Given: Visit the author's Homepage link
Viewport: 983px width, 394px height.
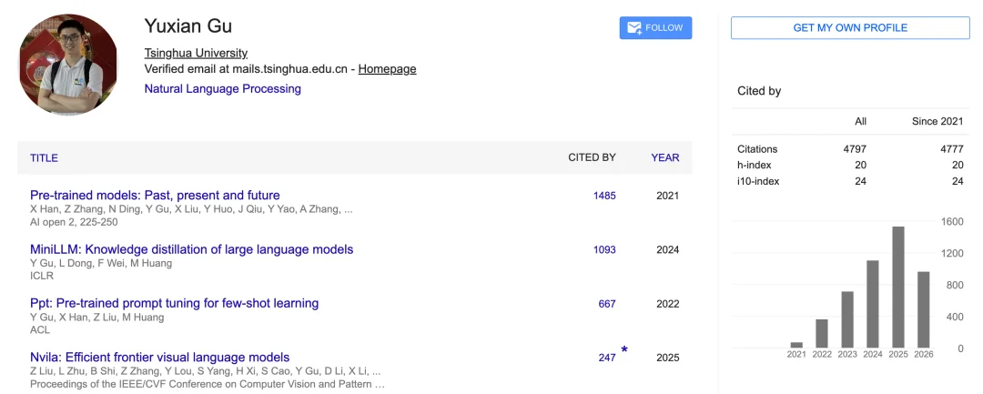Looking at the screenshot, I should pos(387,69).
